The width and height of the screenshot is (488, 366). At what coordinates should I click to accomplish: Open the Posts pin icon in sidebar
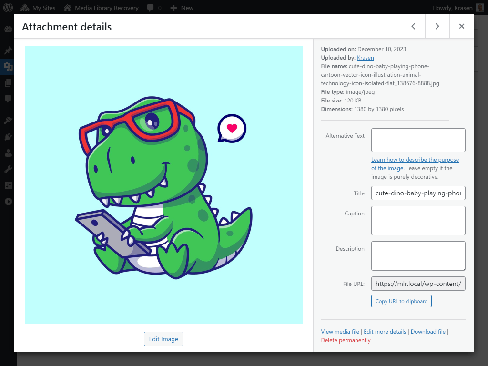pyautogui.click(x=8, y=50)
